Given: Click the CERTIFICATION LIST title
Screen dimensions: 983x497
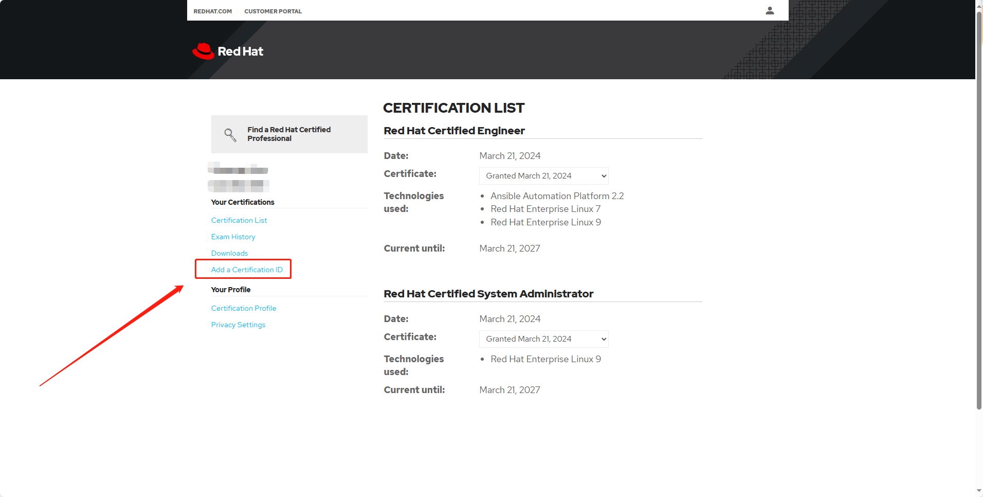Looking at the screenshot, I should coord(453,108).
